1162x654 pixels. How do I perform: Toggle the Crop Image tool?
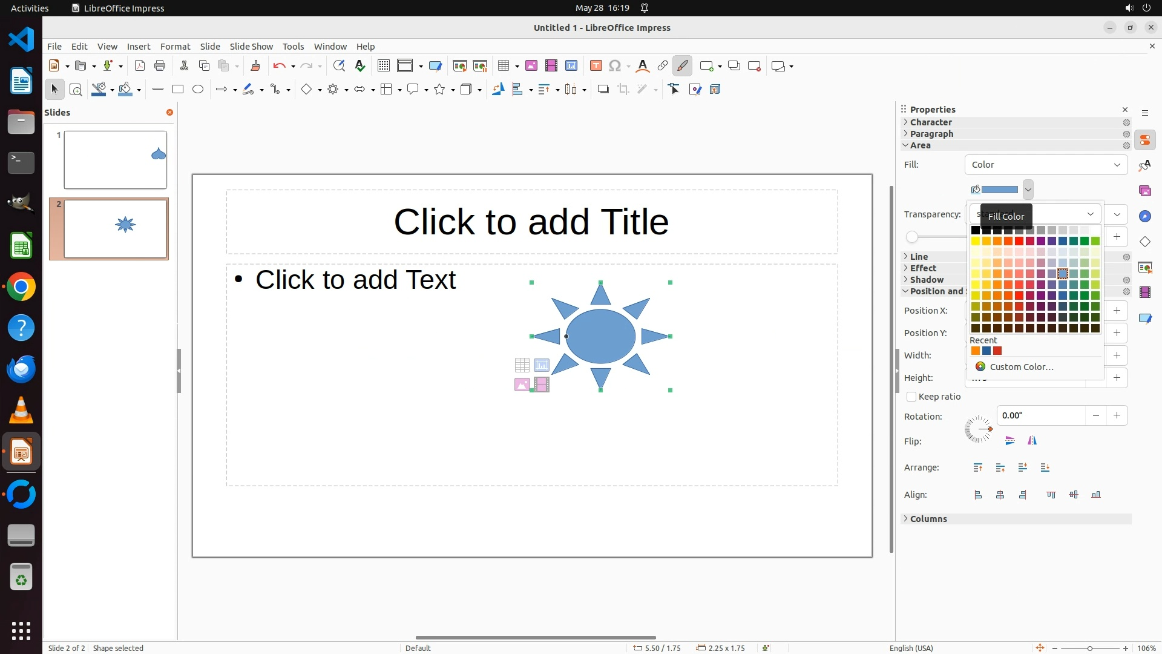623,90
